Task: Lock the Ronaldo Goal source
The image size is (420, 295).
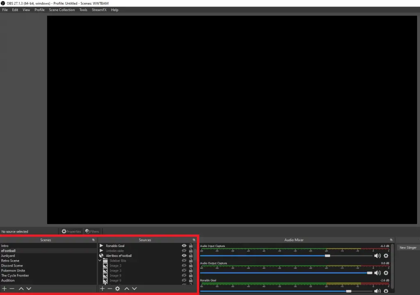Action: (191, 246)
